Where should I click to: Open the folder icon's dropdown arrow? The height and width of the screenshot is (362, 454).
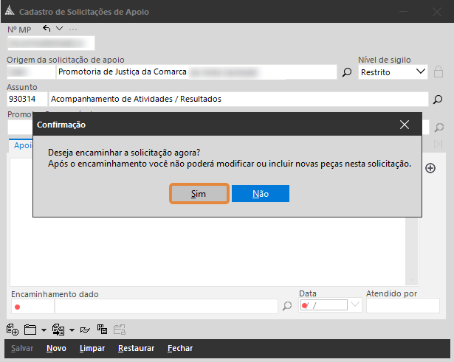[44, 330]
